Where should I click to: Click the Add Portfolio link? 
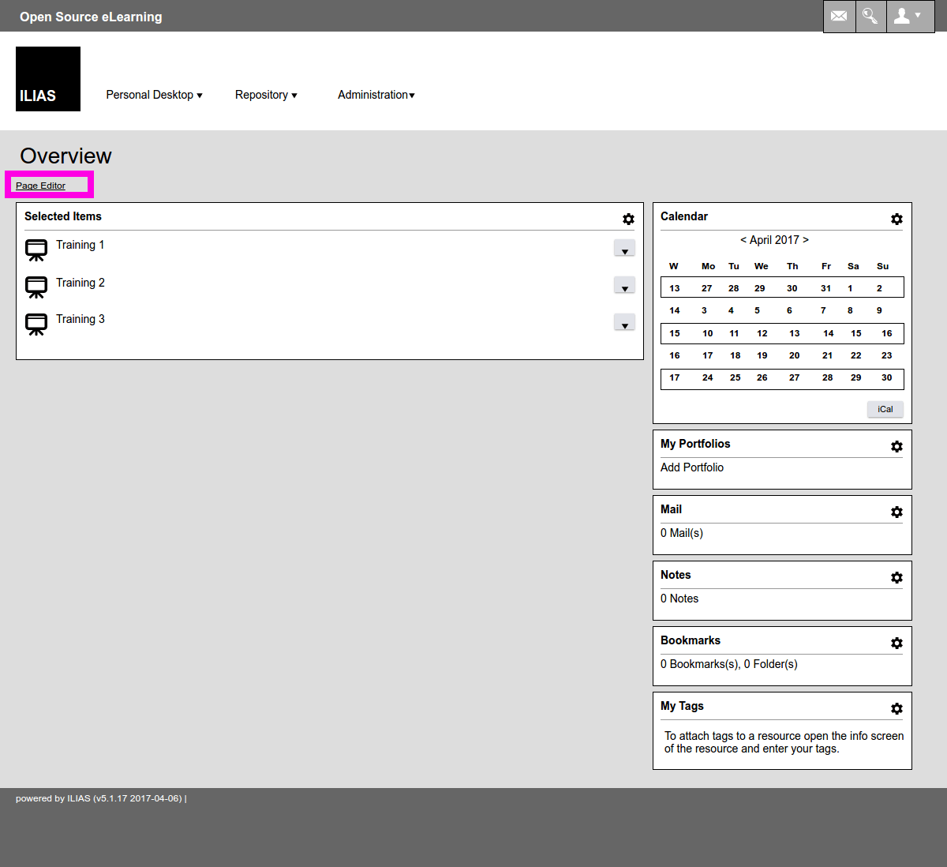(x=691, y=467)
